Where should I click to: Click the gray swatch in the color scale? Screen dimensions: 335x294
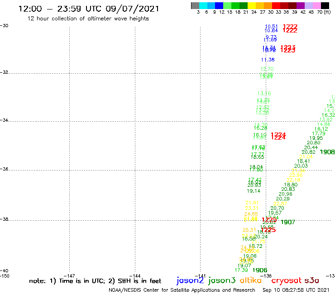pos(195,5)
